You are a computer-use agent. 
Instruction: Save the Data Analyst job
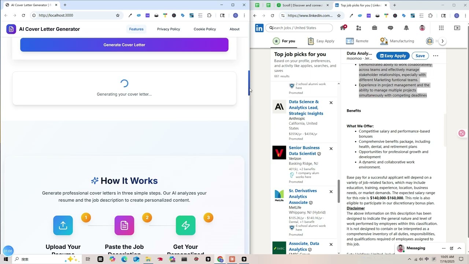(x=420, y=56)
